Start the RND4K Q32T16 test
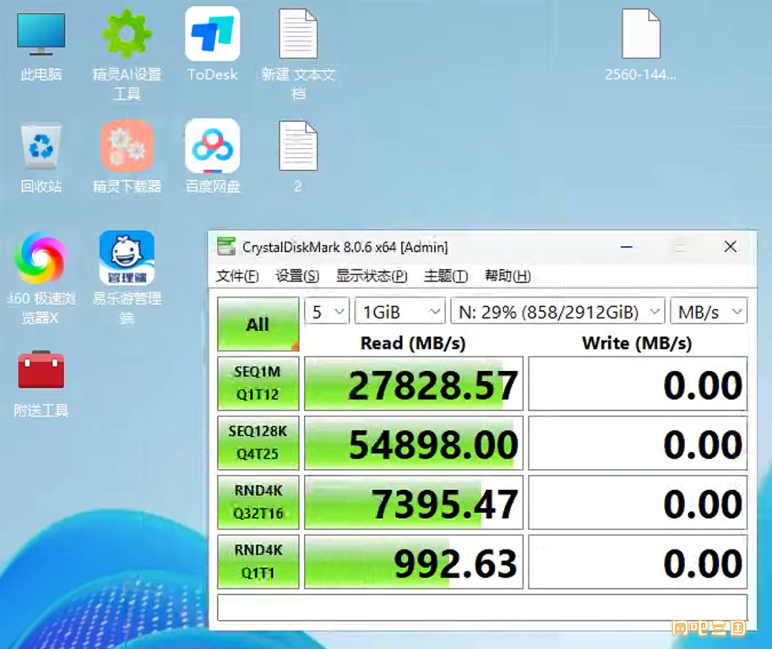Viewport: 772px width, 649px height. pyautogui.click(x=258, y=503)
